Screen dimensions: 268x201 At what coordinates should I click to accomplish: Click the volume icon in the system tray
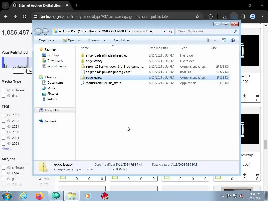tap(242, 196)
